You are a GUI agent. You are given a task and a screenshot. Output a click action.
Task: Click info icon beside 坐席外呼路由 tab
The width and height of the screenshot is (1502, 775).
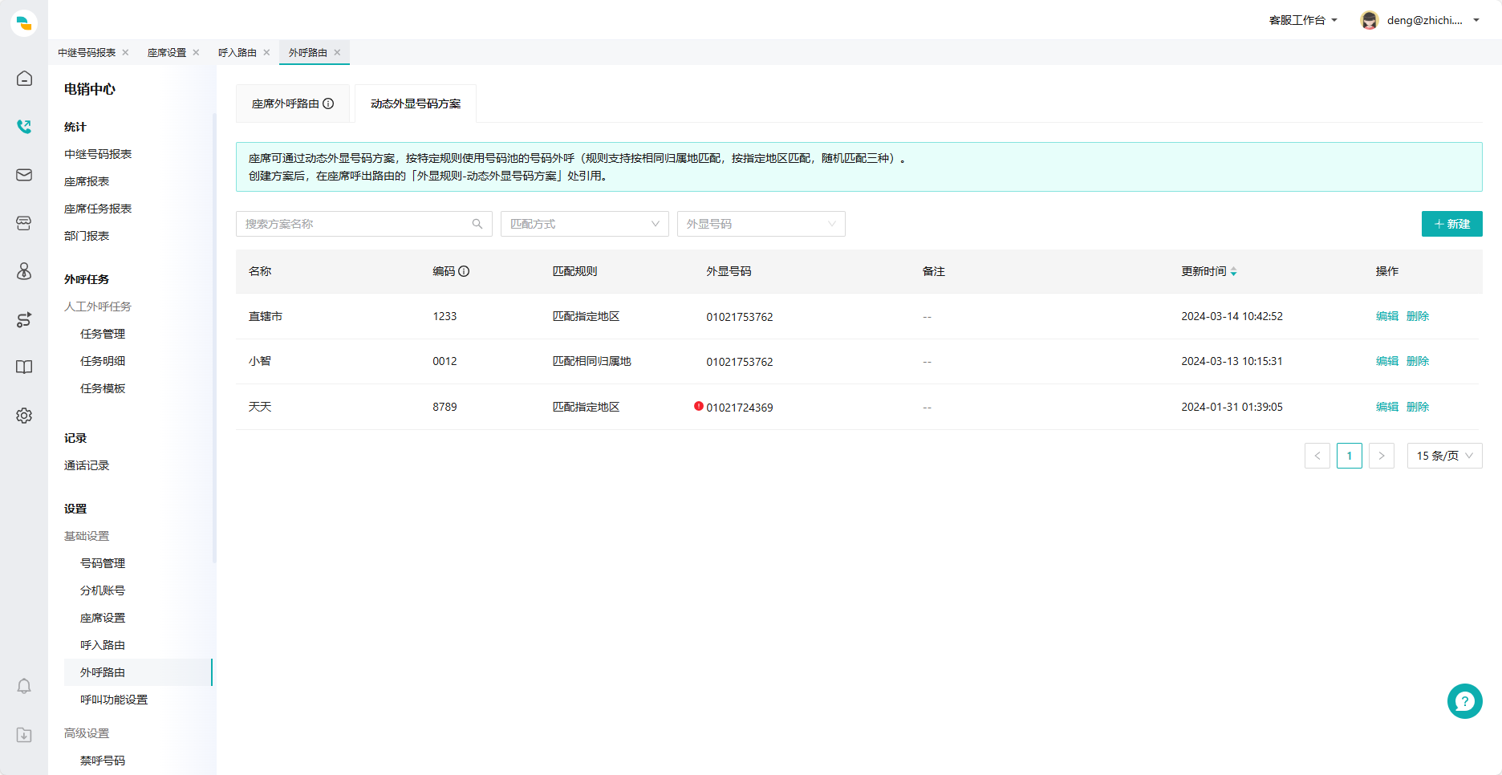[328, 103]
